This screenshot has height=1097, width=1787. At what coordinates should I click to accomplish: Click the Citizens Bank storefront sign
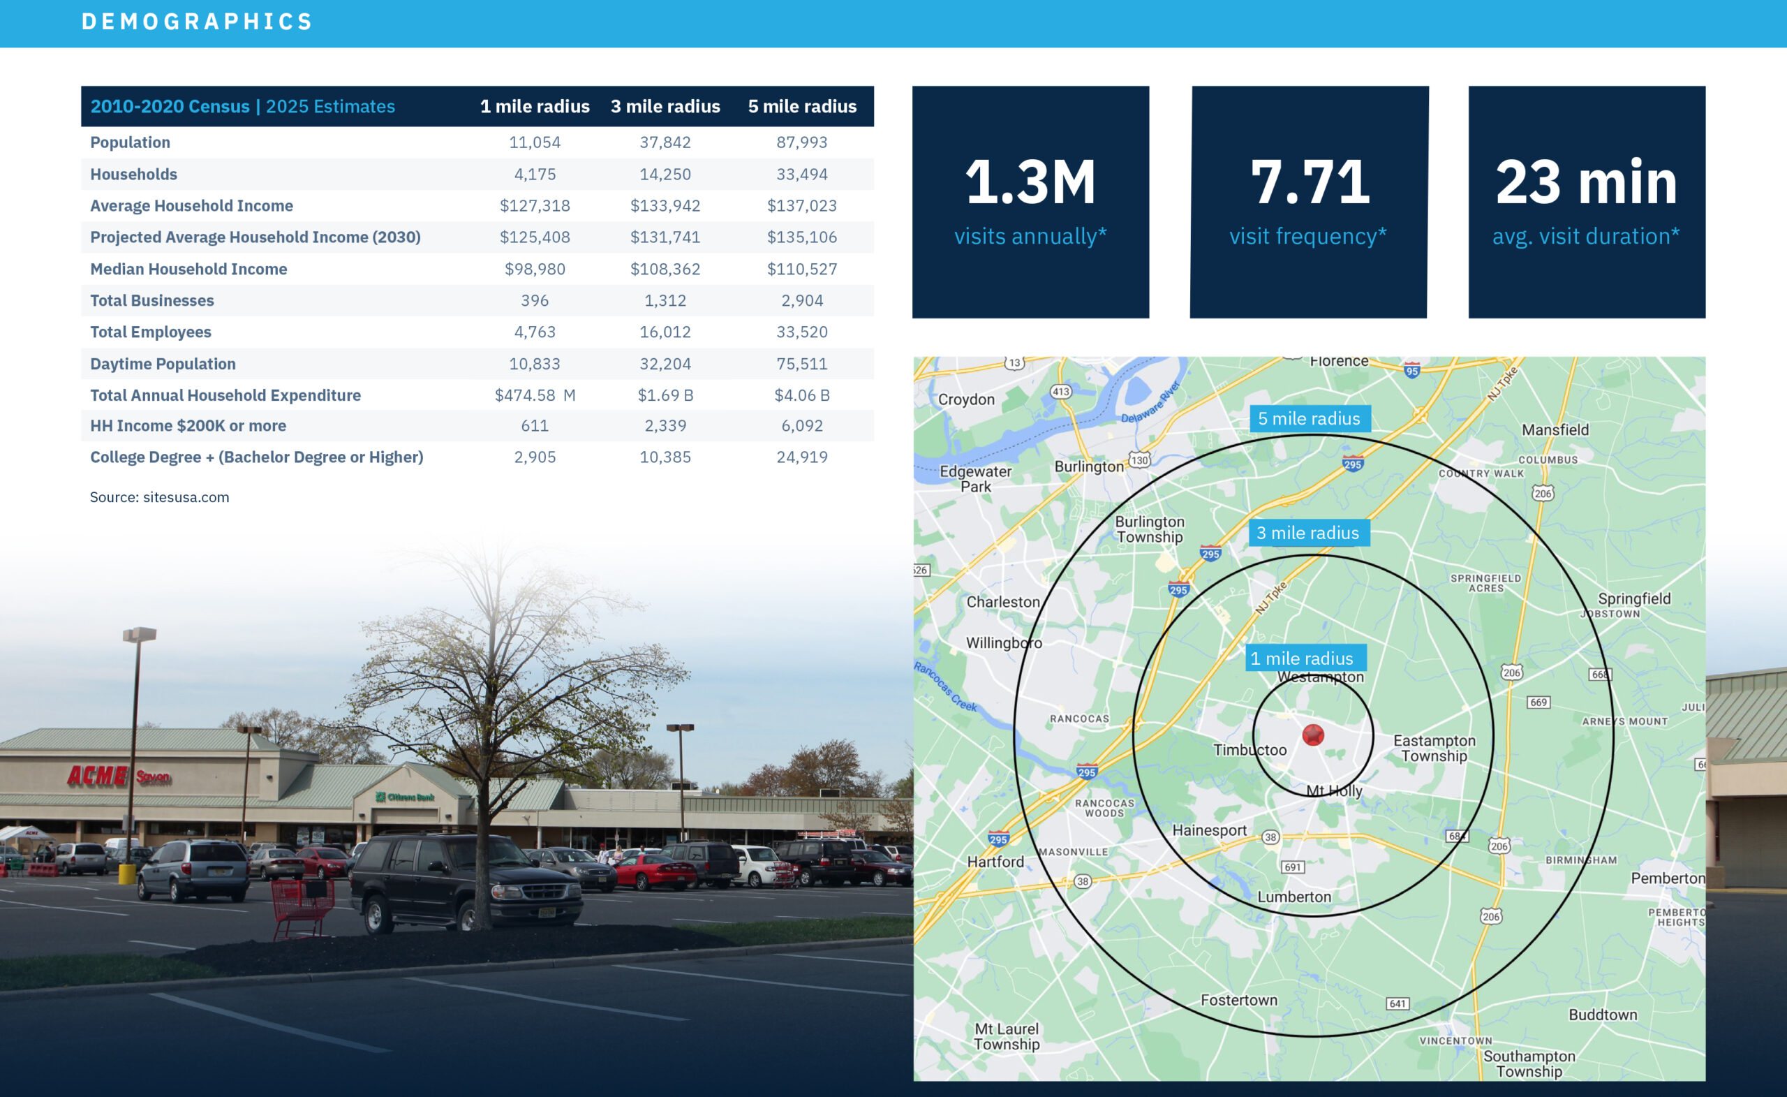tap(406, 797)
